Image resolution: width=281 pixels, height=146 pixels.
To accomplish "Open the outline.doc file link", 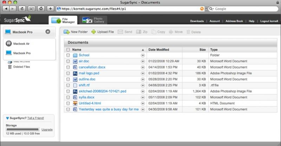I will [87, 79].
